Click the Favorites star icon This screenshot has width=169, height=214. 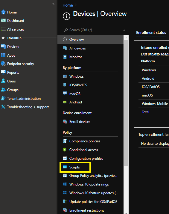pos(3,38)
